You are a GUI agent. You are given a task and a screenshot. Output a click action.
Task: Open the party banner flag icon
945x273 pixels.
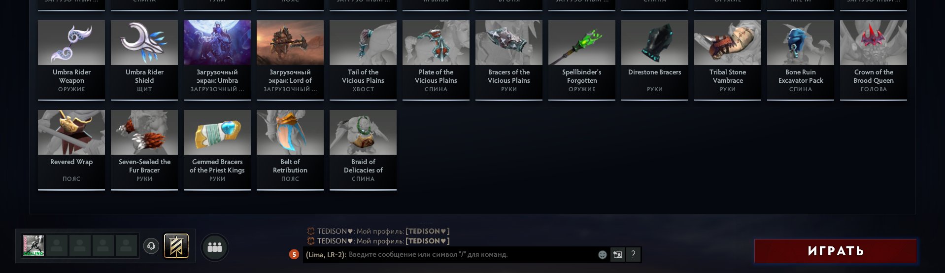(x=176, y=246)
